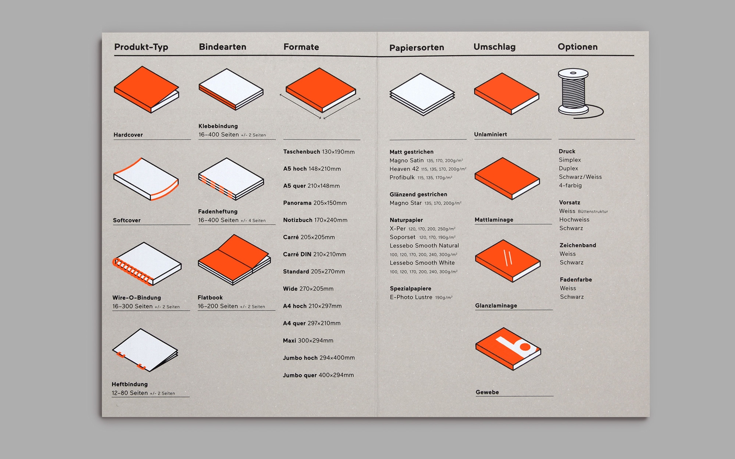Click Panorama 205×150mm format
This screenshot has height=459, width=735.
315,203
